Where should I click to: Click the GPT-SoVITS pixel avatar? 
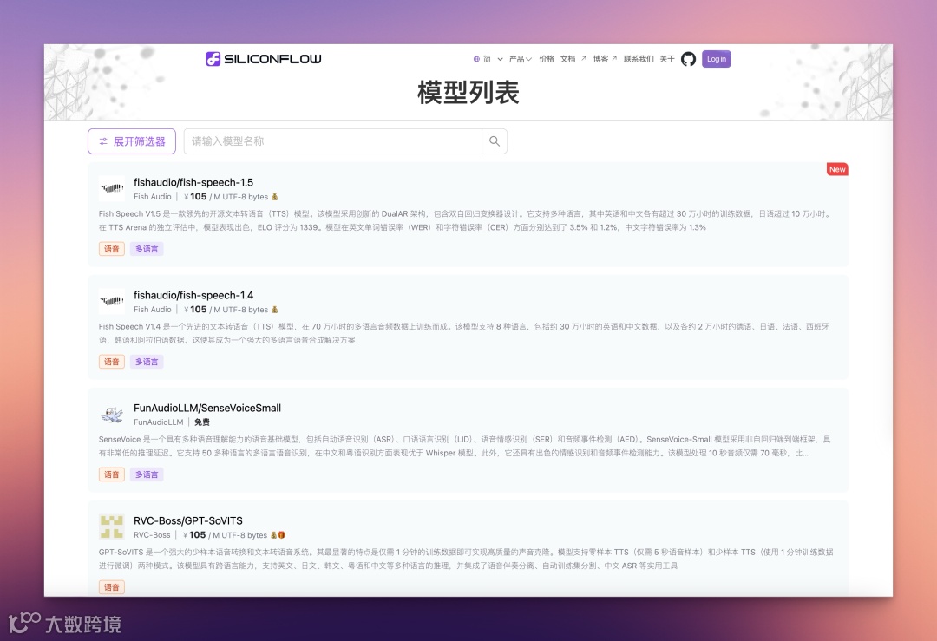pyautogui.click(x=112, y=527)
